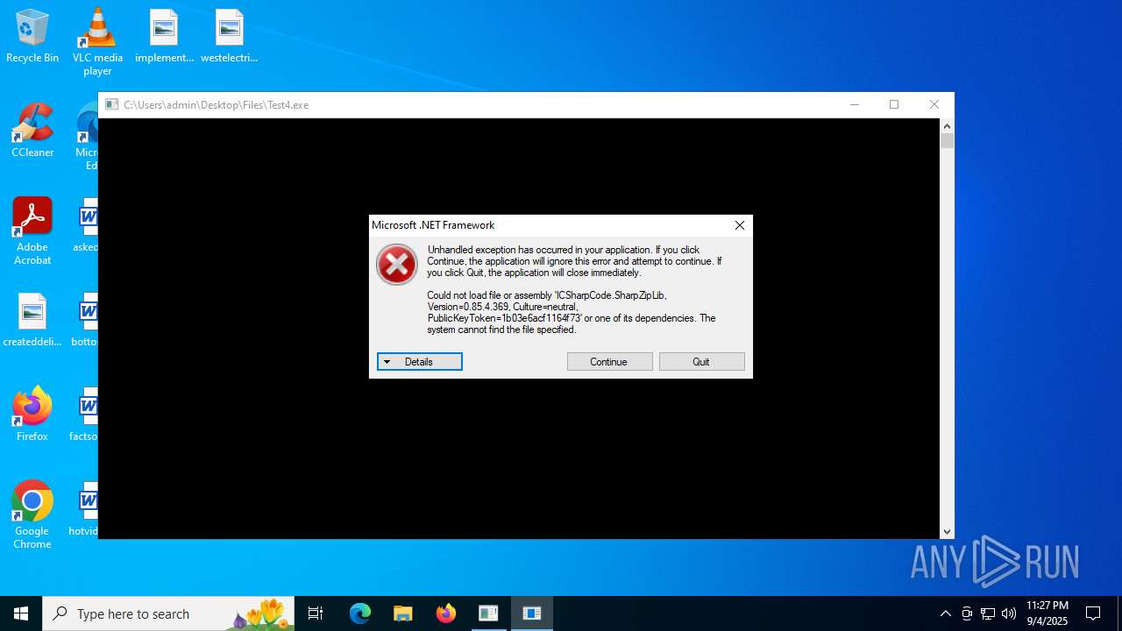Click the taskbar search box
Viewport: 1122px width, 631px height.
tap(168, 613)
